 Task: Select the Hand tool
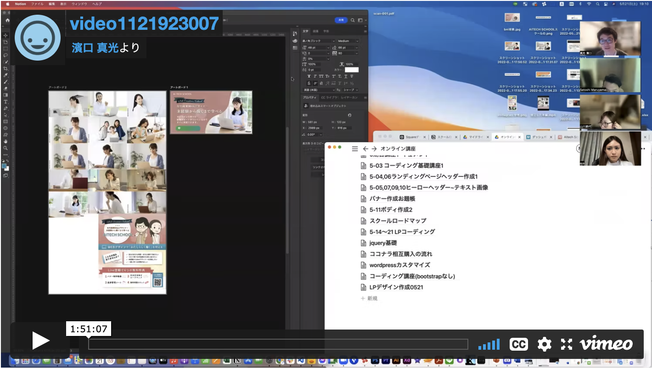pos(6,141)
